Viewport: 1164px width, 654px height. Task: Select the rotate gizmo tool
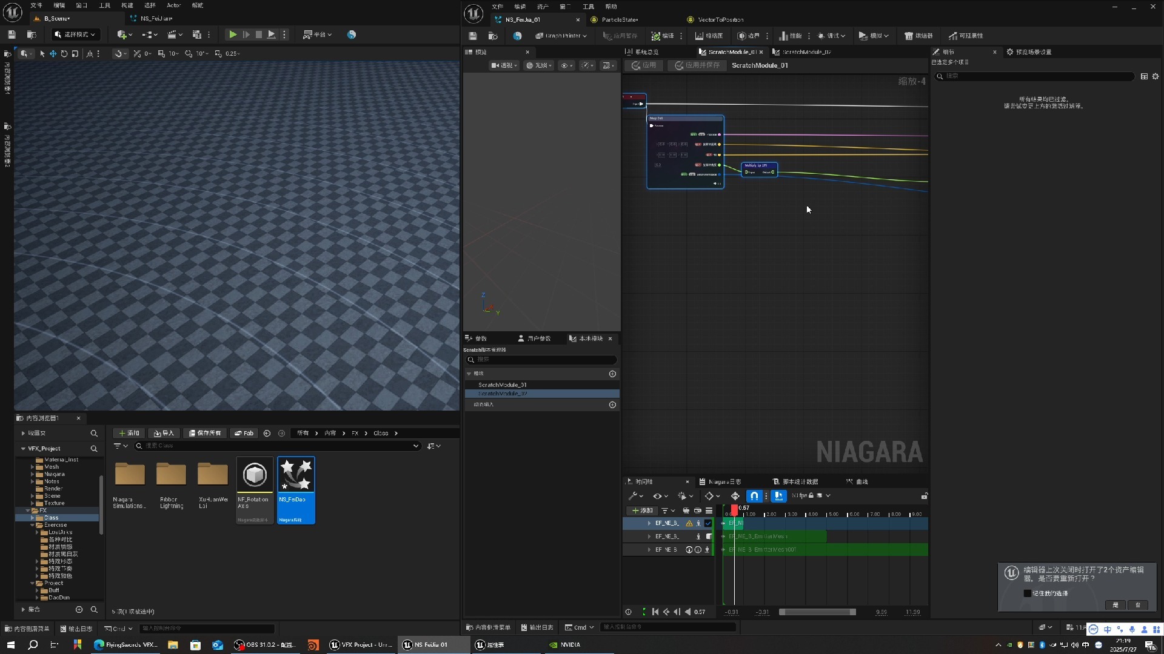(64, 54)
